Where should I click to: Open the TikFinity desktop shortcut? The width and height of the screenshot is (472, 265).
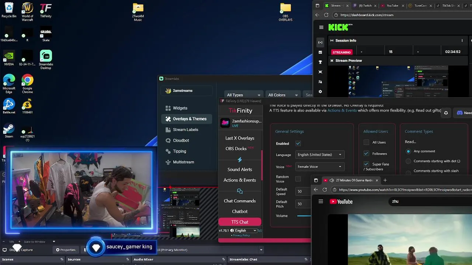(x=46, y=10)
